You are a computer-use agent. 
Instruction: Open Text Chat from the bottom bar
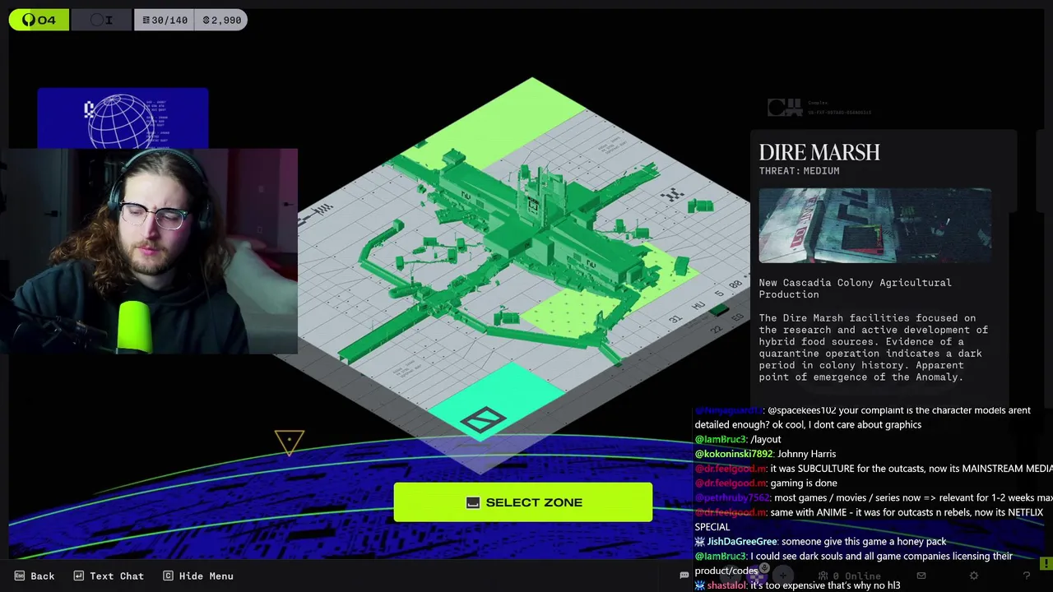pos(109,576)
